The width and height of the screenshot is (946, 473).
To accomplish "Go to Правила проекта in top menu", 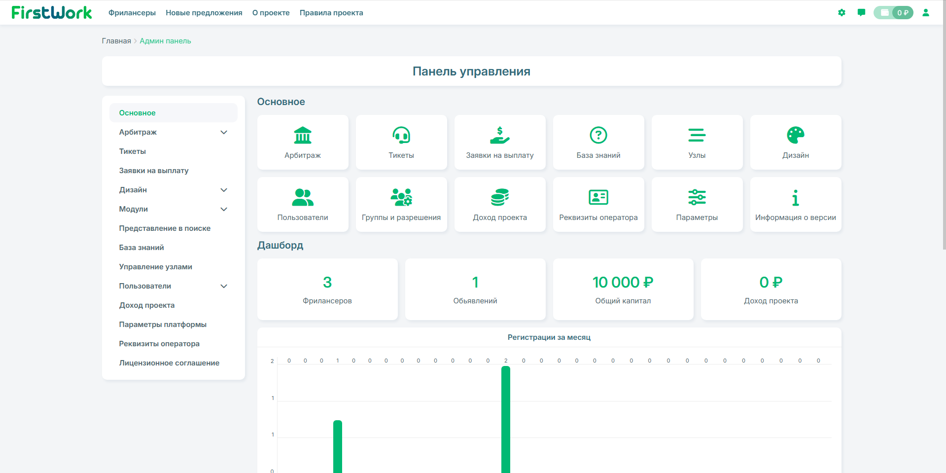I will pos(331,13).
